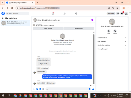Open Windows Task View
The height and width of the screenshot is (98, 131).
(x=9, y=95)
